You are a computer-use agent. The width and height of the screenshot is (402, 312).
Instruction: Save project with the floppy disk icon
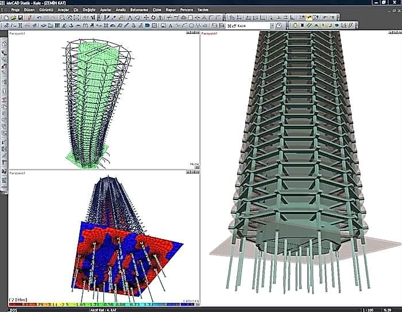20,18
